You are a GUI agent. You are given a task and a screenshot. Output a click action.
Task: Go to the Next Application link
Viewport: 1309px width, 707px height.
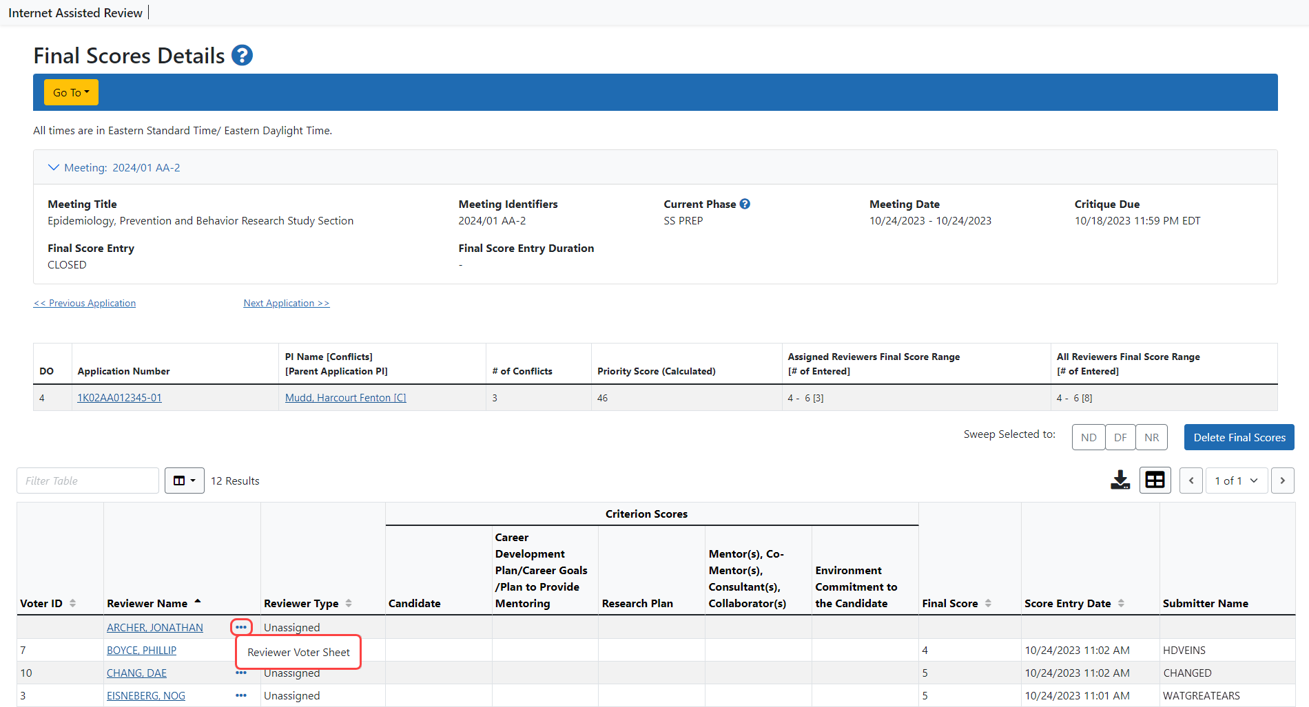(x=287, y=303)
